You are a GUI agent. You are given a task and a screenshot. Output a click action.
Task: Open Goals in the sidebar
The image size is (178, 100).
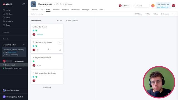(x=8, y=25)
